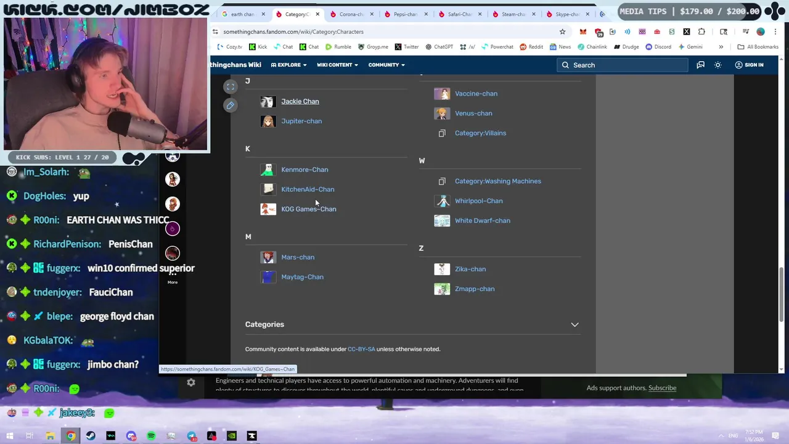Open the Vaccine-chan link
Image resolution: width=789 pixels, height=444 pixels.
tap(476, 94)
